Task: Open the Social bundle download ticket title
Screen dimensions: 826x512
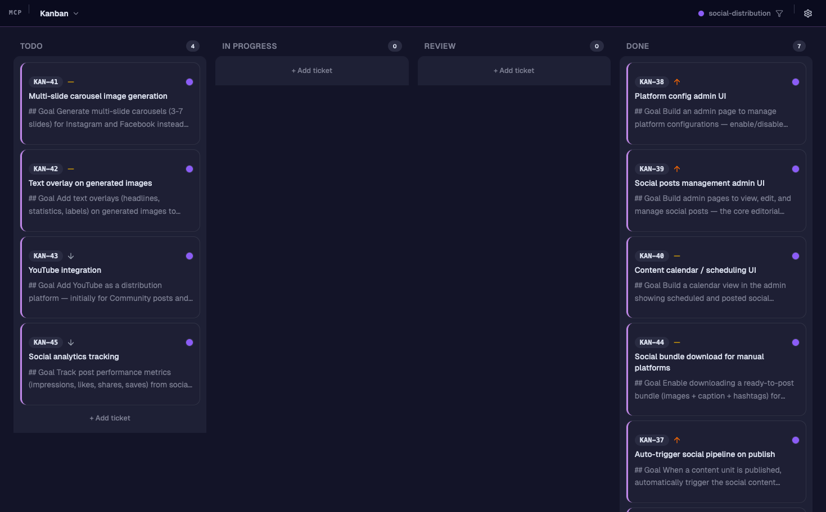Action: point(699,363)
